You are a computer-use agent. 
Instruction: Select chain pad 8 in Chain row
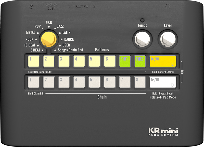[140, 82]
